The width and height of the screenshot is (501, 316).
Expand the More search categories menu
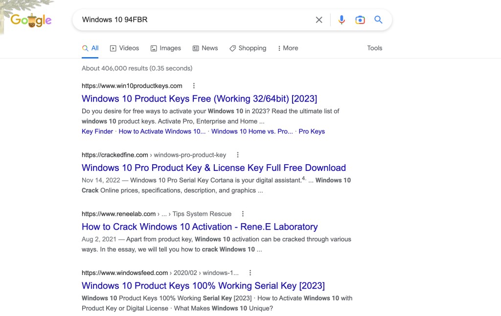[288, 48]
